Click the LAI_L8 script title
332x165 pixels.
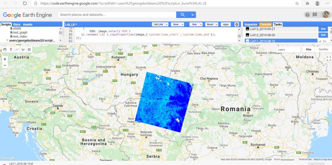coord(71,25)
